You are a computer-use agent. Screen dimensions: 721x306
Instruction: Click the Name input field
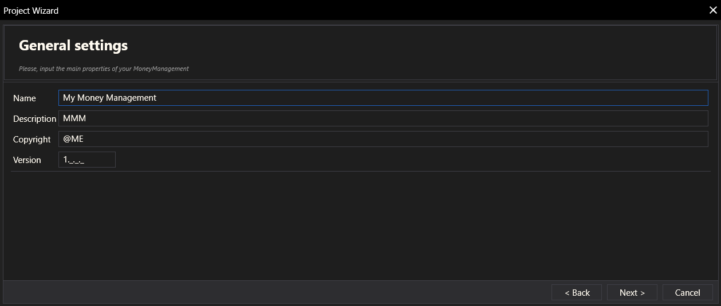[x=383, y=98]
